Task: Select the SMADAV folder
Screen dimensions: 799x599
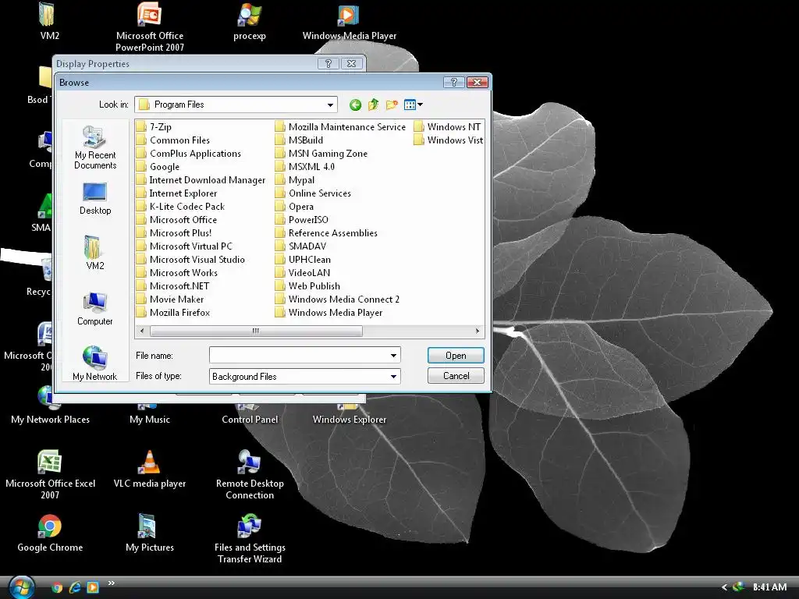Action: tap(300, 246)
